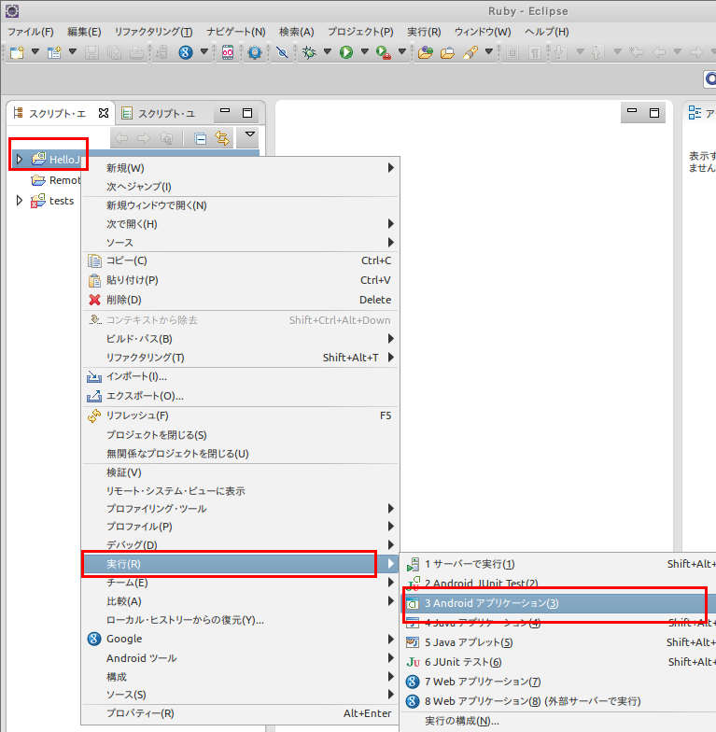Choose 実行(R) in context menu
The width and height of the screenshot is (716, 732).
click(241, 564)
